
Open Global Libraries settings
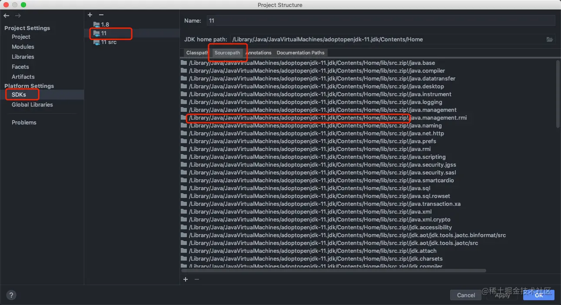[x=32, y=104]
